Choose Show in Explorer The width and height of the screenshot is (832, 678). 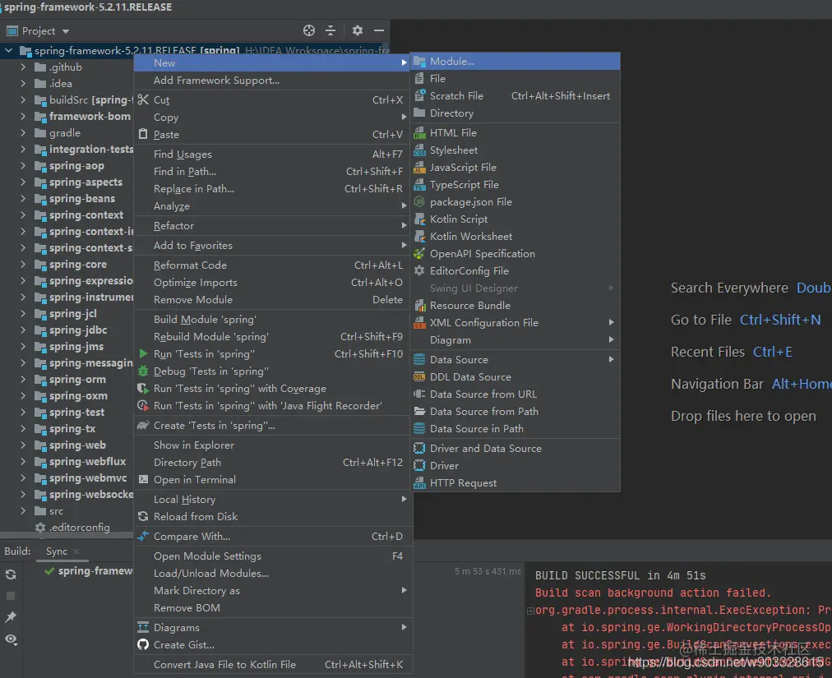point(271,445)
